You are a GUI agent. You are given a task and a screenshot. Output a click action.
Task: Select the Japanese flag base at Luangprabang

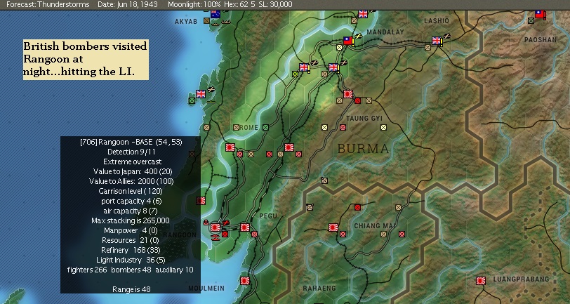click(481, 281)
